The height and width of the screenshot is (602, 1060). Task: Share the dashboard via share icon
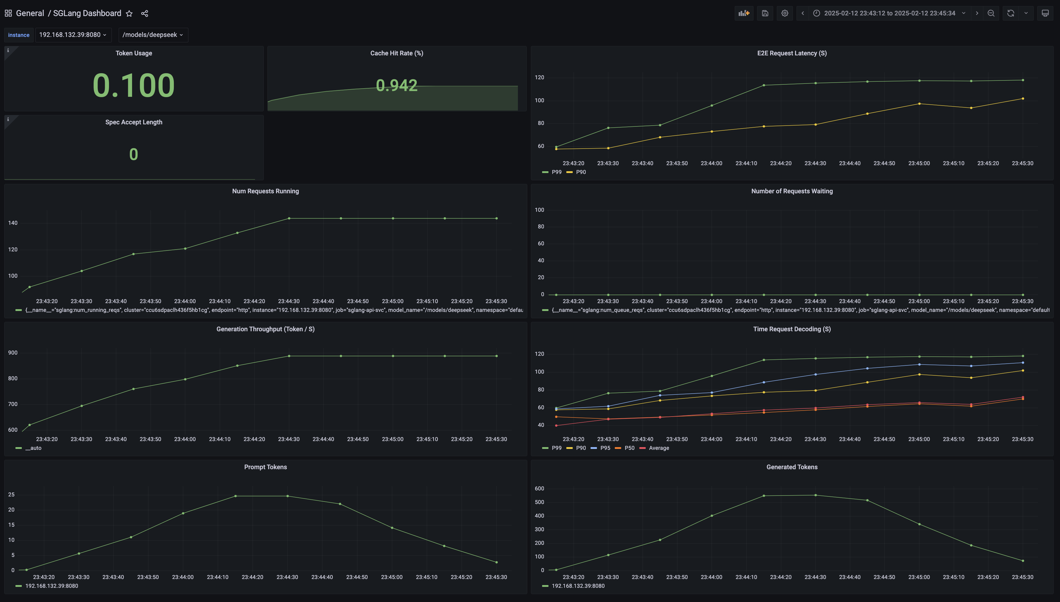144,14
